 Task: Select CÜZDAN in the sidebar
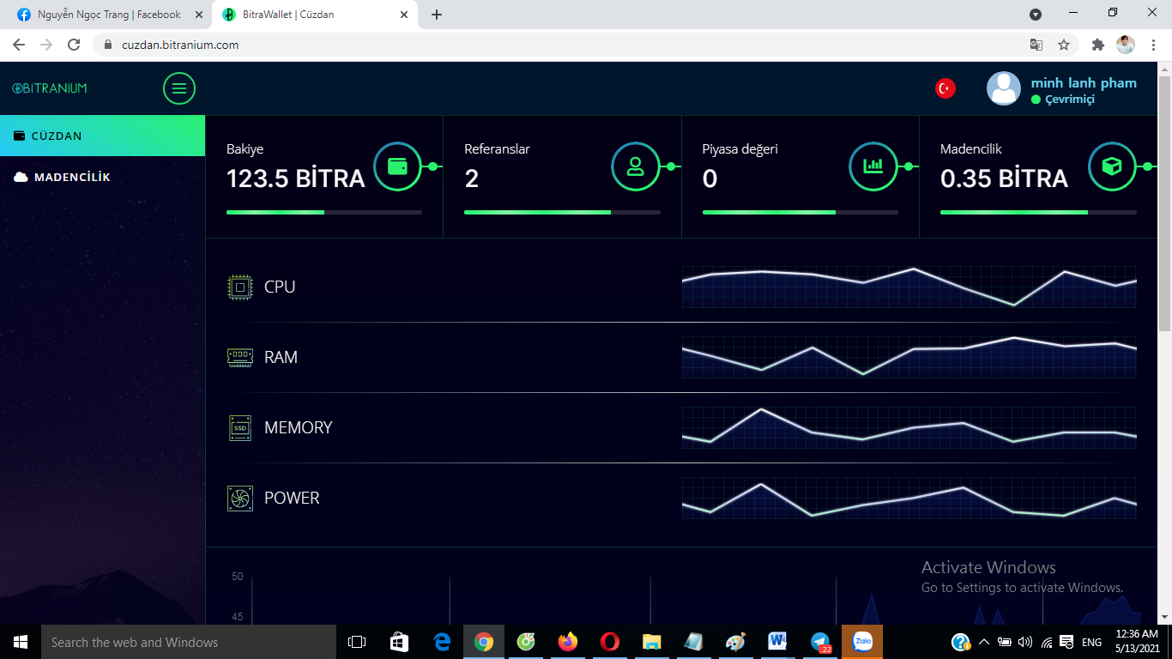(103, 136)
